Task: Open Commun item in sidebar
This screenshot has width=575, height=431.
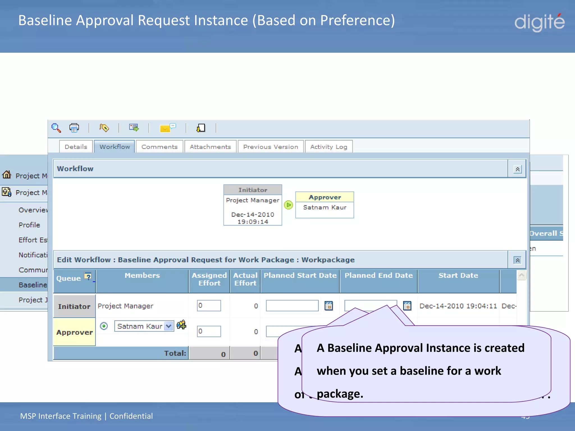Action: pyautogui.click(x=33, y=270)
